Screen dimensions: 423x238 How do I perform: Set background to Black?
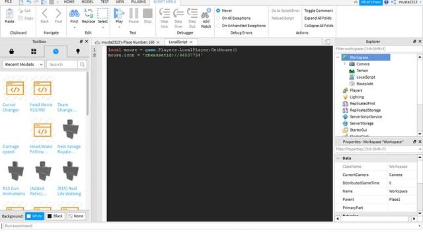coord(55,216)
